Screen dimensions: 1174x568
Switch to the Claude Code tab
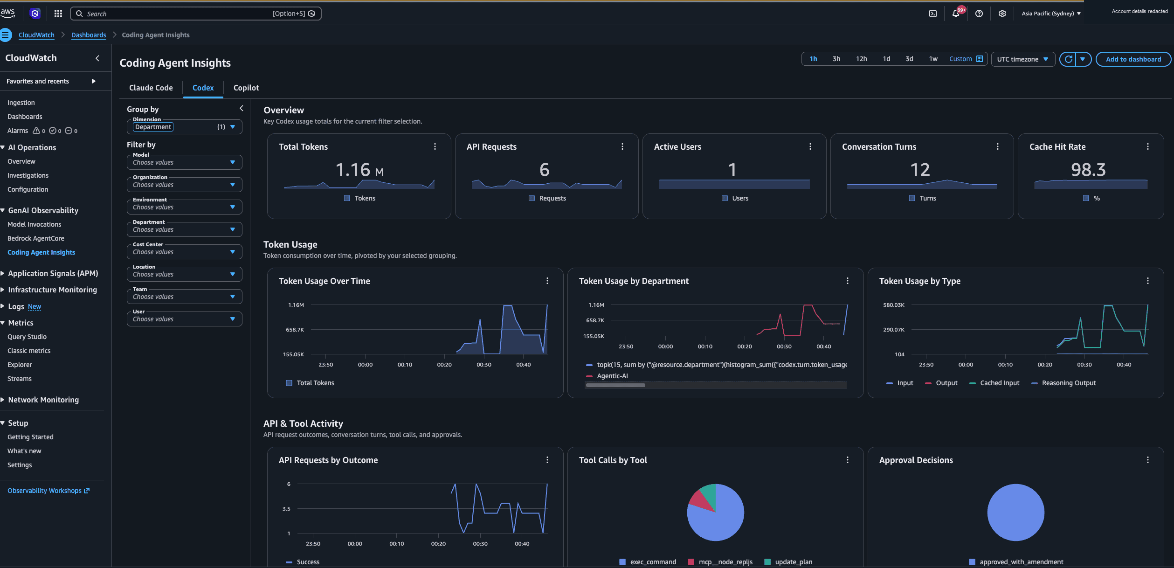coord(151,88)
